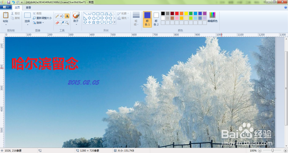Select the Fill with color bucket tool
The height and width of the screenshot is (153, 288).
coord(62,16)
